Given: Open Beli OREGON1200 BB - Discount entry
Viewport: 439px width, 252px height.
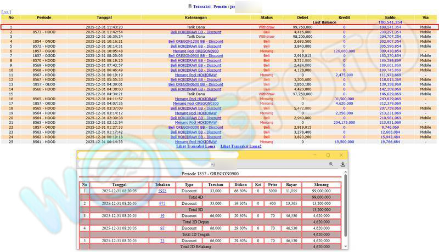Looking at the screenshot, I should click(196, 41).
